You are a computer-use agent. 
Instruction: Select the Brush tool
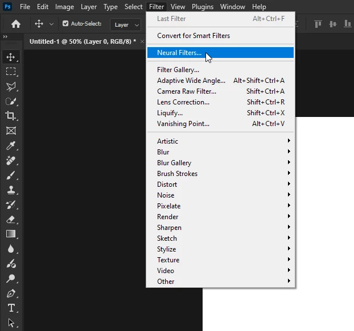tap(11, 175)
